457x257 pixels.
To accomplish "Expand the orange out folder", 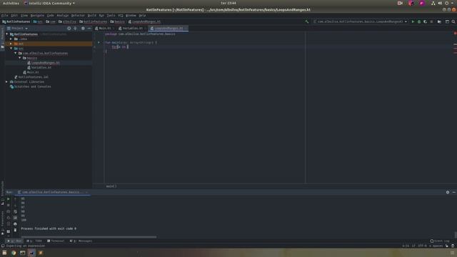I will pos(11,44).
